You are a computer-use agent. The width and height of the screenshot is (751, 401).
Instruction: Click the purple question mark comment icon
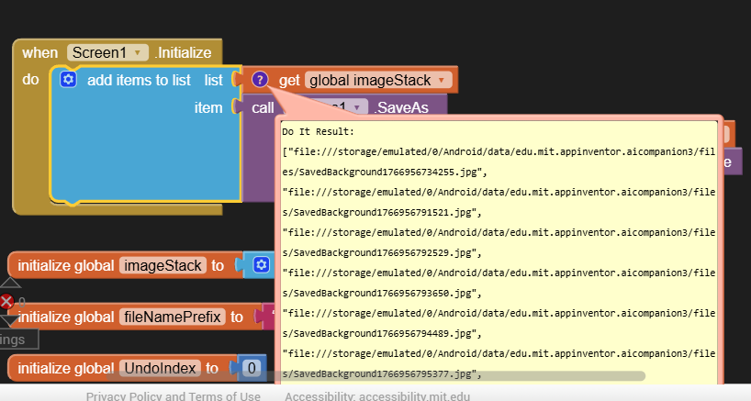pyautogui.click(x=260, y=80)
